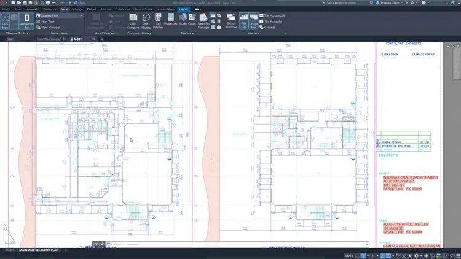Screen dimensions: 461x259
Task: Click the Undo arrow in quick access toolbar
Action: click(54, 2)
